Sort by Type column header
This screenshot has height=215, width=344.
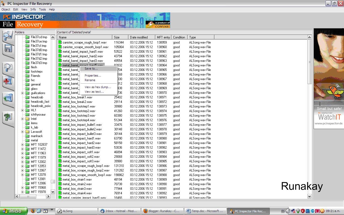(x=201, y=37)
